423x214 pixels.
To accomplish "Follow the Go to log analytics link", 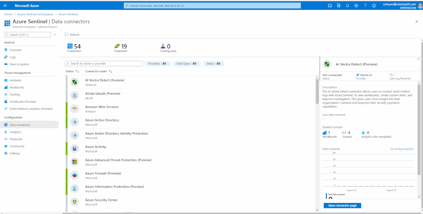I will point(402,149).
